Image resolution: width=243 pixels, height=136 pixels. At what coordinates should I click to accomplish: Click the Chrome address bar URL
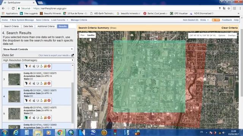pos(50,8)
